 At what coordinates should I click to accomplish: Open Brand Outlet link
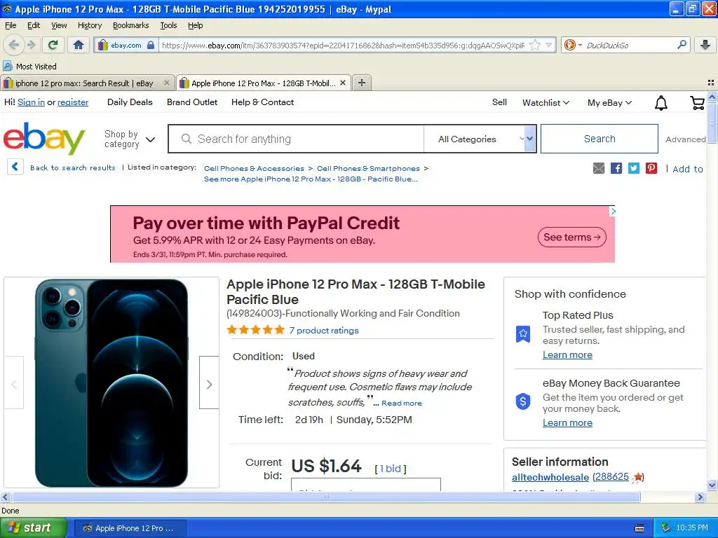(x=192, y=102)
